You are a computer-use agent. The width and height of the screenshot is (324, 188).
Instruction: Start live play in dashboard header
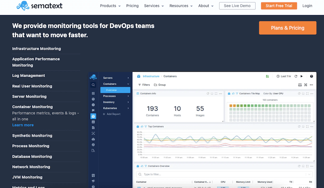302,76
